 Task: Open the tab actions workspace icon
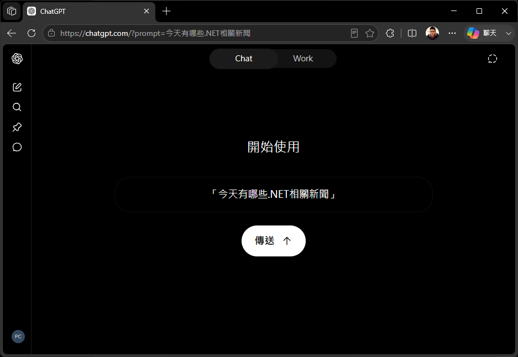tap(12, 11)
